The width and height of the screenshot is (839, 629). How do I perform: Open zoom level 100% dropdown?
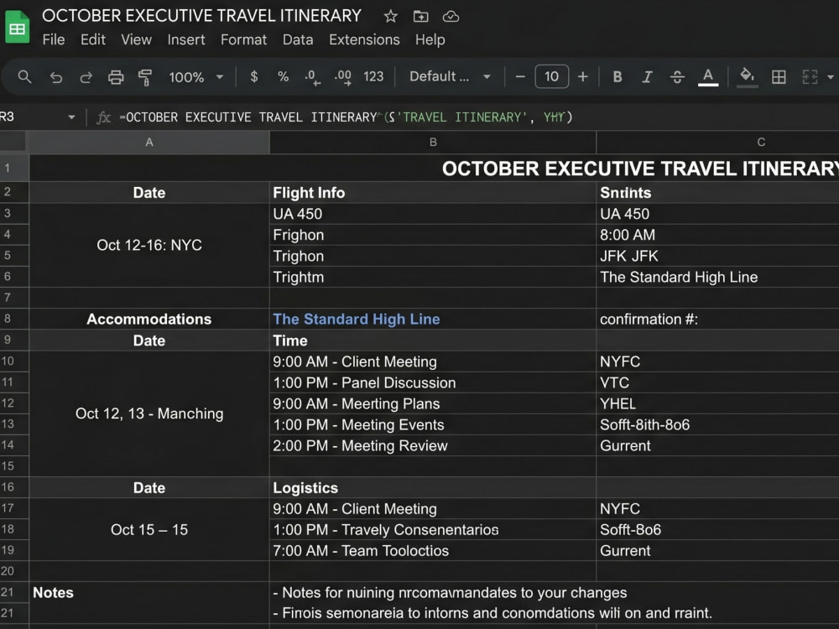click(195, 77)
